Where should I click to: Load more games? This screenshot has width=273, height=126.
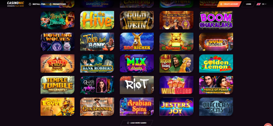point(137,123)
